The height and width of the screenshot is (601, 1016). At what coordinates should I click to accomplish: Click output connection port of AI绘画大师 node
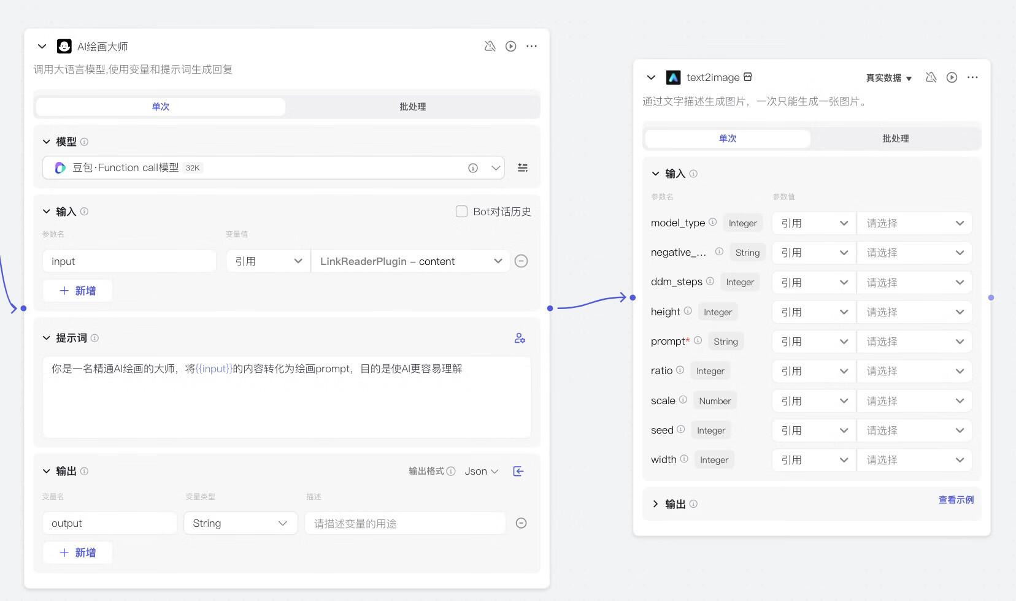550,308
